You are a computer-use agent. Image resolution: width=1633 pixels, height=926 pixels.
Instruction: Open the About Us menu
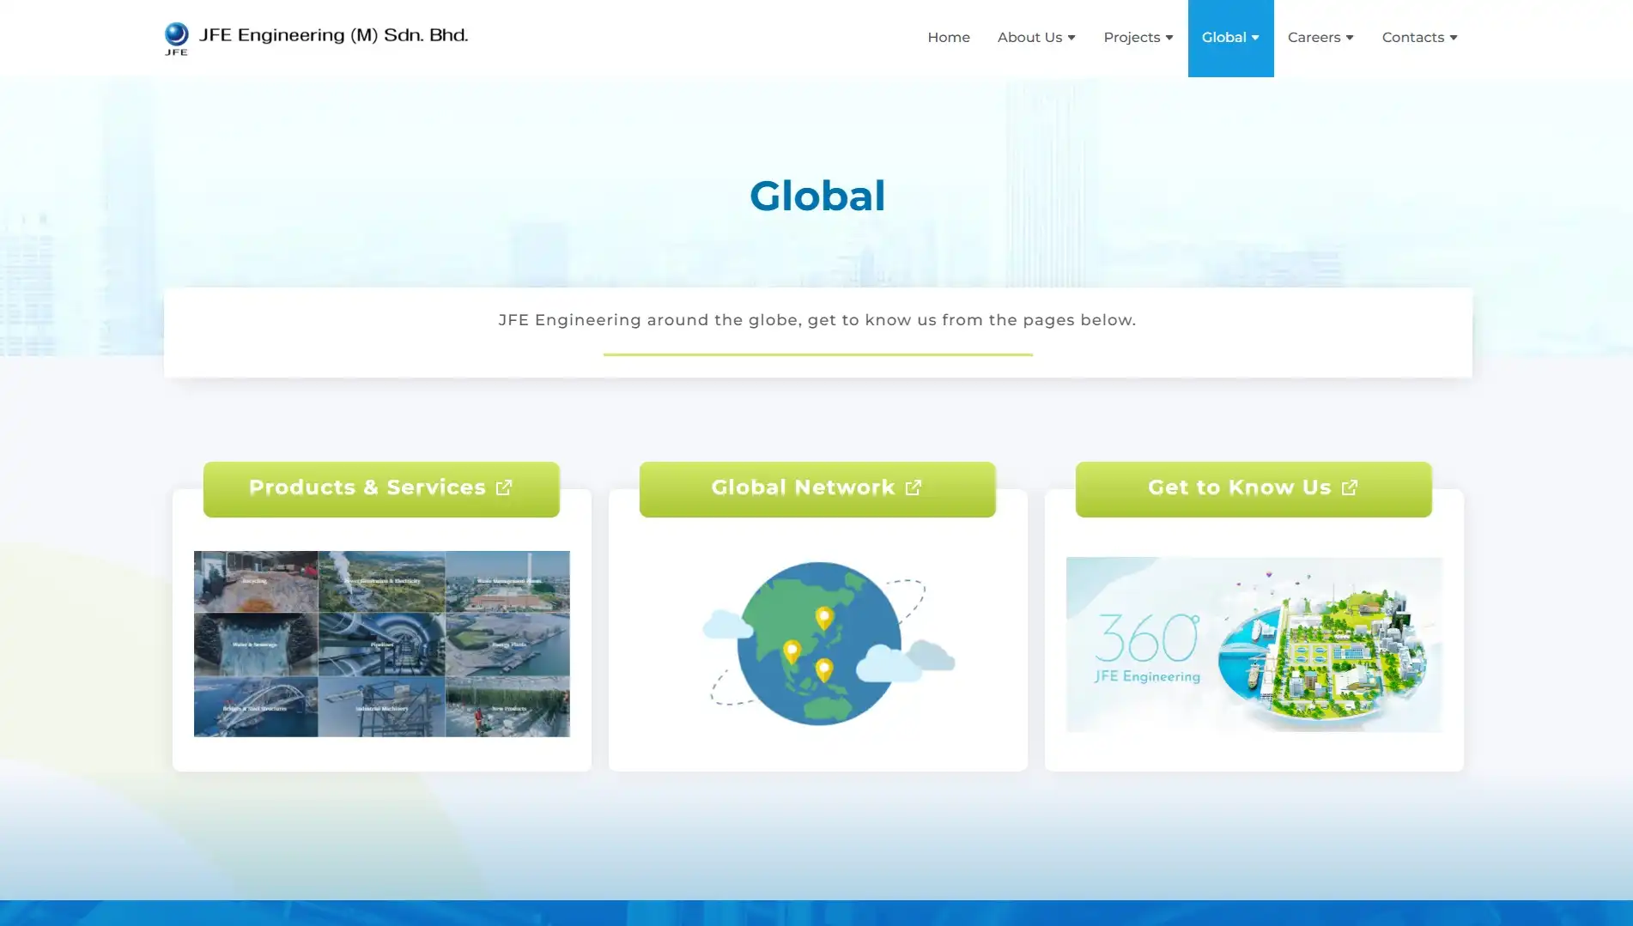(x=1036, y=38)
